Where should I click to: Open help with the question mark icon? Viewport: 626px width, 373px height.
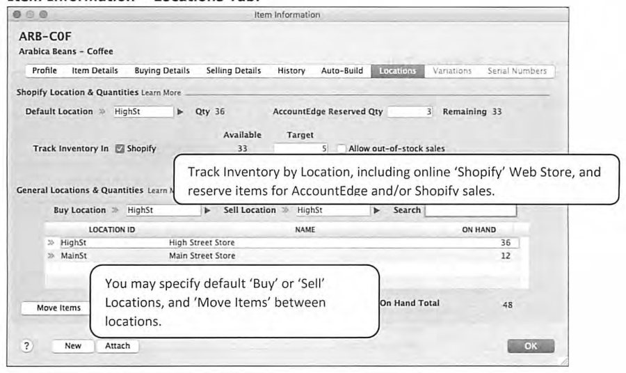tap(26, 346)
